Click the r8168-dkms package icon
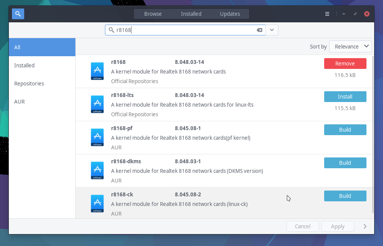 (x=97, y=171)
